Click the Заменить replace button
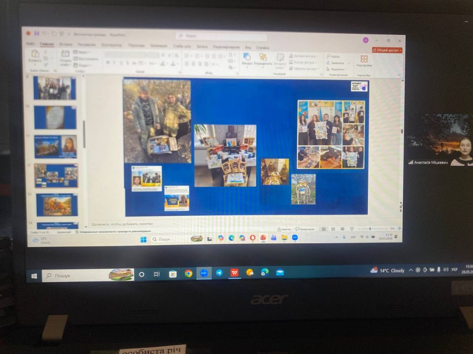This screenshot has height=354, width=473. click(x=338, y=63)
